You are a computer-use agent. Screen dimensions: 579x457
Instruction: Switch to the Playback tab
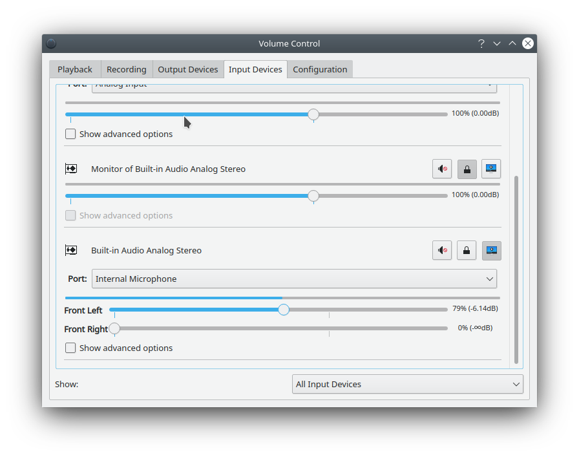(x=75, y=69)
